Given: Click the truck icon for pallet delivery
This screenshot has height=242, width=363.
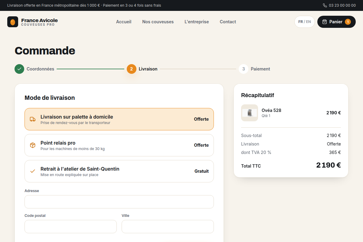Looking at the screenshot, I should 33,119.
